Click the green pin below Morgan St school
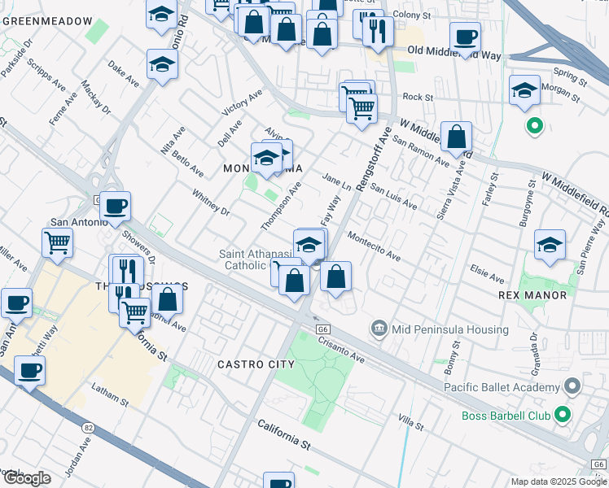 534,125
